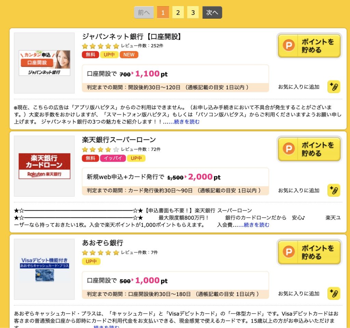The image size is (350, 328).
Task: Go to page 2 of results
Action: [x=178, y=13]
